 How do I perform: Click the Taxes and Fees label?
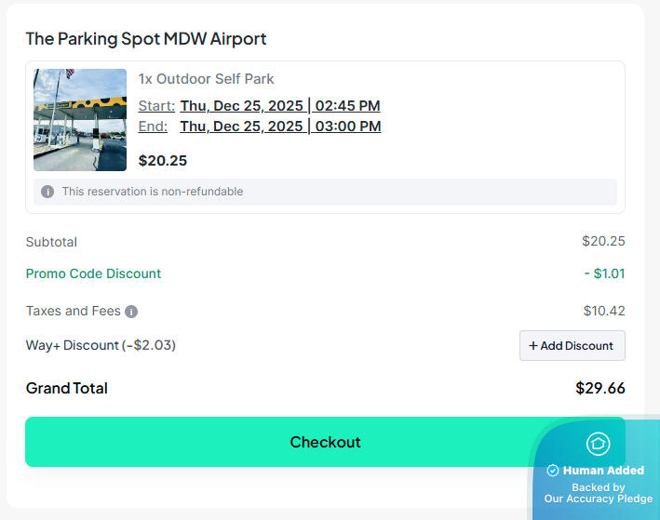[74, 312]
